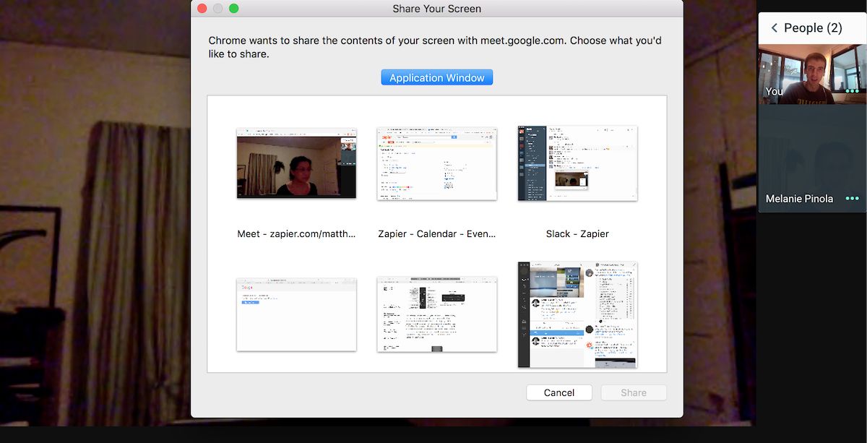This screenshot has height=443, width=867.
Task: Click the yellow minimize button in the dialog title bar
Action: tap(217, 9)
